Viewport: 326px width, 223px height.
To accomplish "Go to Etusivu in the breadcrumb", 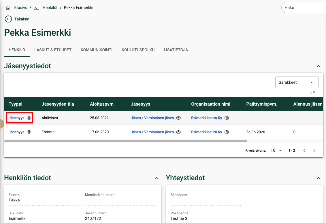I will (x=21, y=7).
